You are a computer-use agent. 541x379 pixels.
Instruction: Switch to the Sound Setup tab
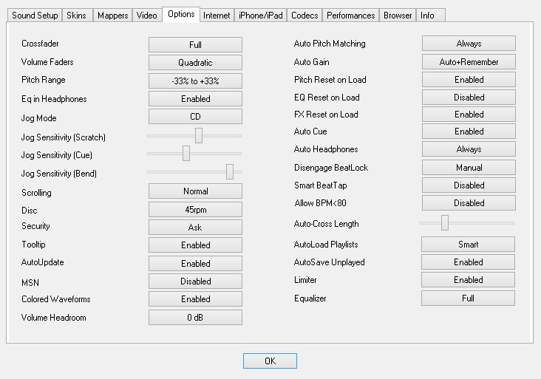pos(35,16)
